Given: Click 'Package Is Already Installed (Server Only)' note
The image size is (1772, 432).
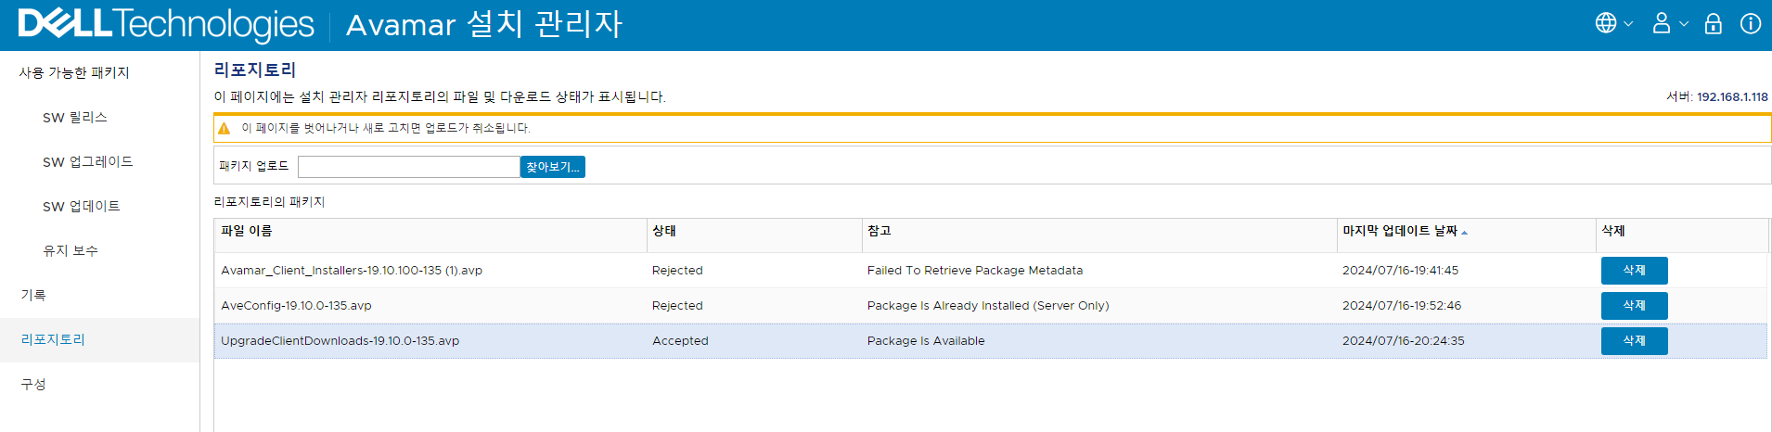Looking at the screenshot, I should 988,306.
